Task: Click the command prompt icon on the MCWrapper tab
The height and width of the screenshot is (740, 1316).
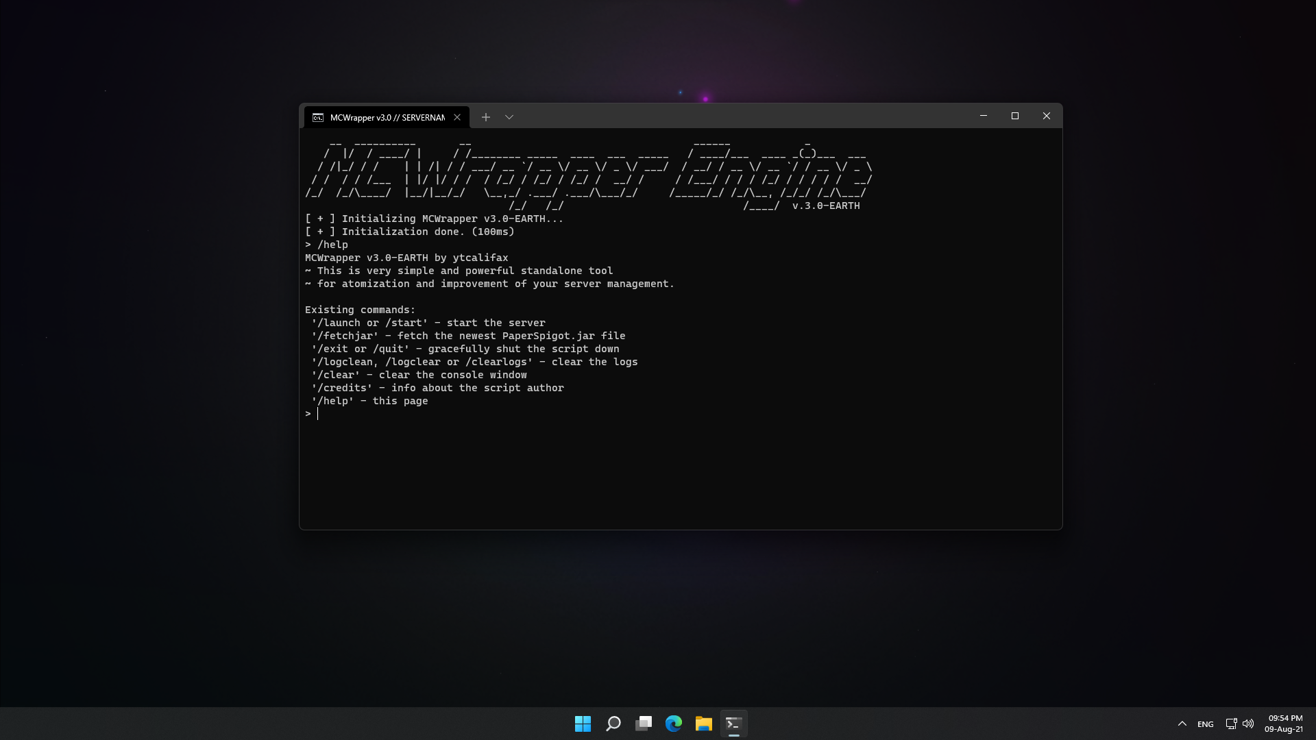Action: tap(318, 117)
